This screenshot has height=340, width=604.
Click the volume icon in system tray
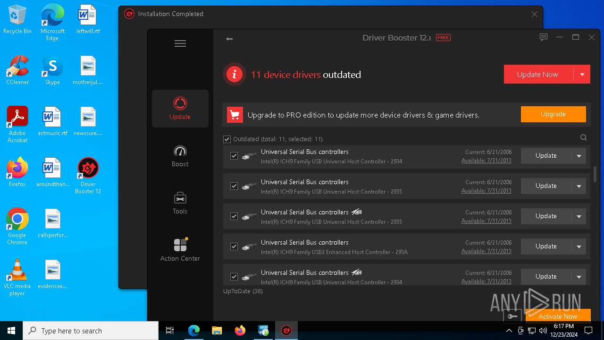coord(543,331)
